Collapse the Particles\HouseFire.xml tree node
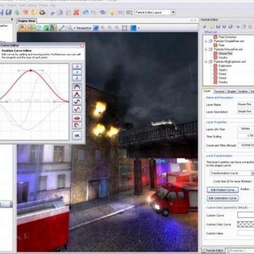Image resolution: width=254 pixels, height=254 pixels. (x=206, y=49)
